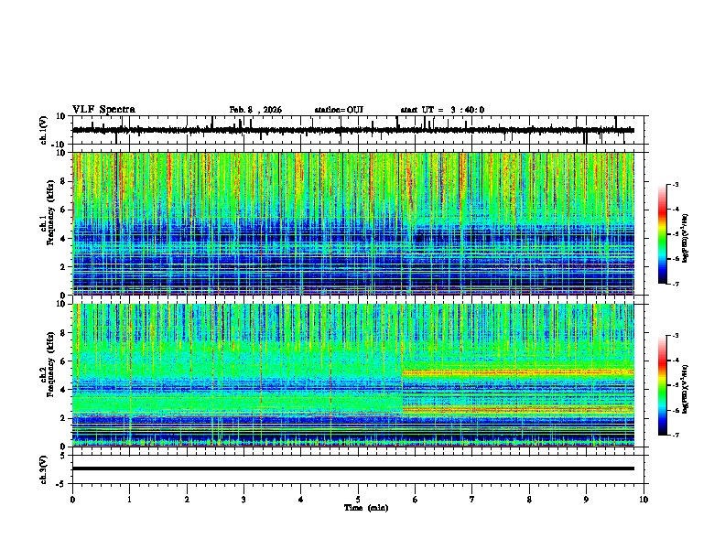Click the "-7" tick on the ch.2 colorbar
725x560 pixels.
(676, 436)
